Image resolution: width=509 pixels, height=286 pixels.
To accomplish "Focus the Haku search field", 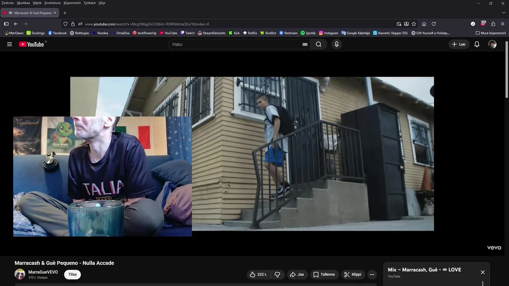I will (237, 44).
